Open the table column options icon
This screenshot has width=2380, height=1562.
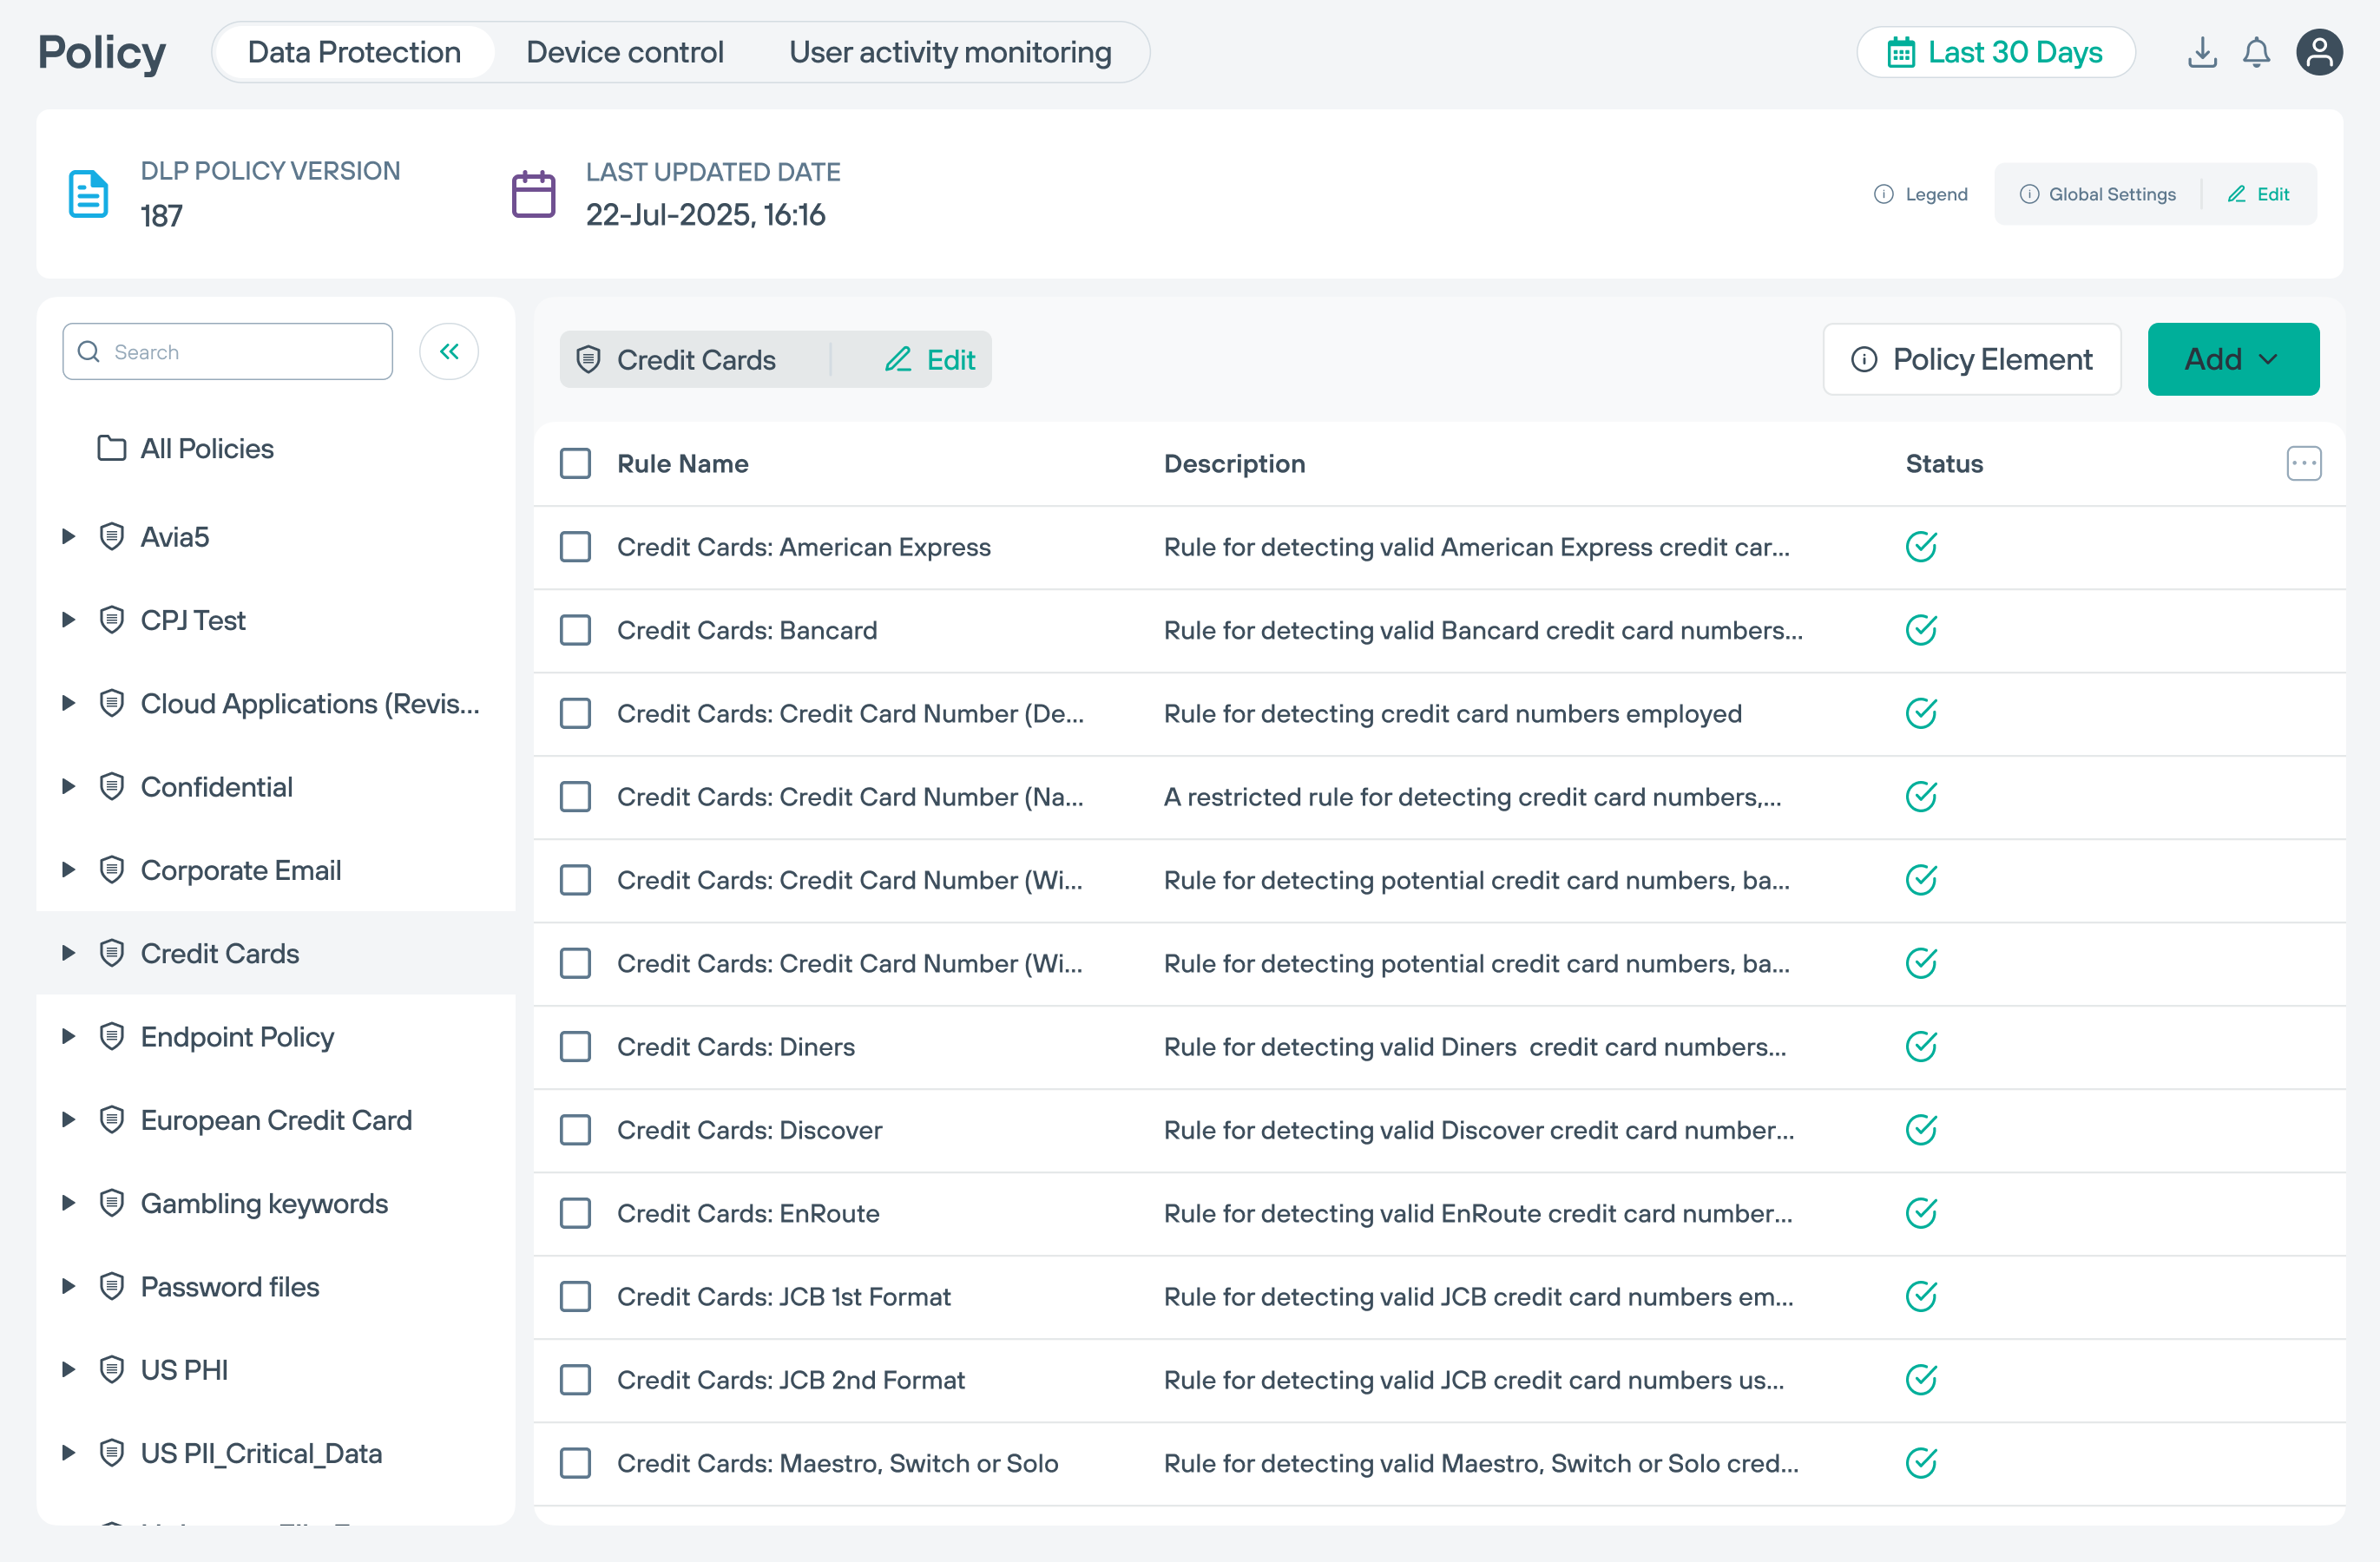[x=2303, y=463]
